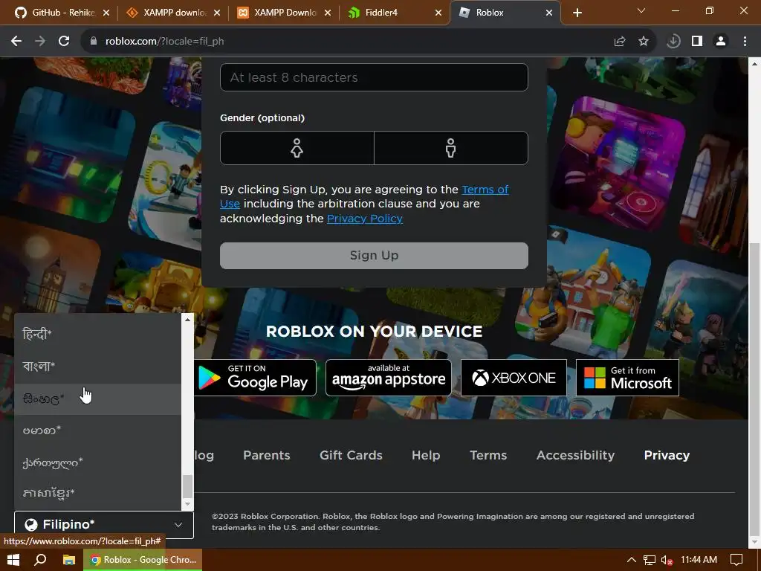
Task: Open the Chrome three-dot menu
Action: tap(745, 42)
